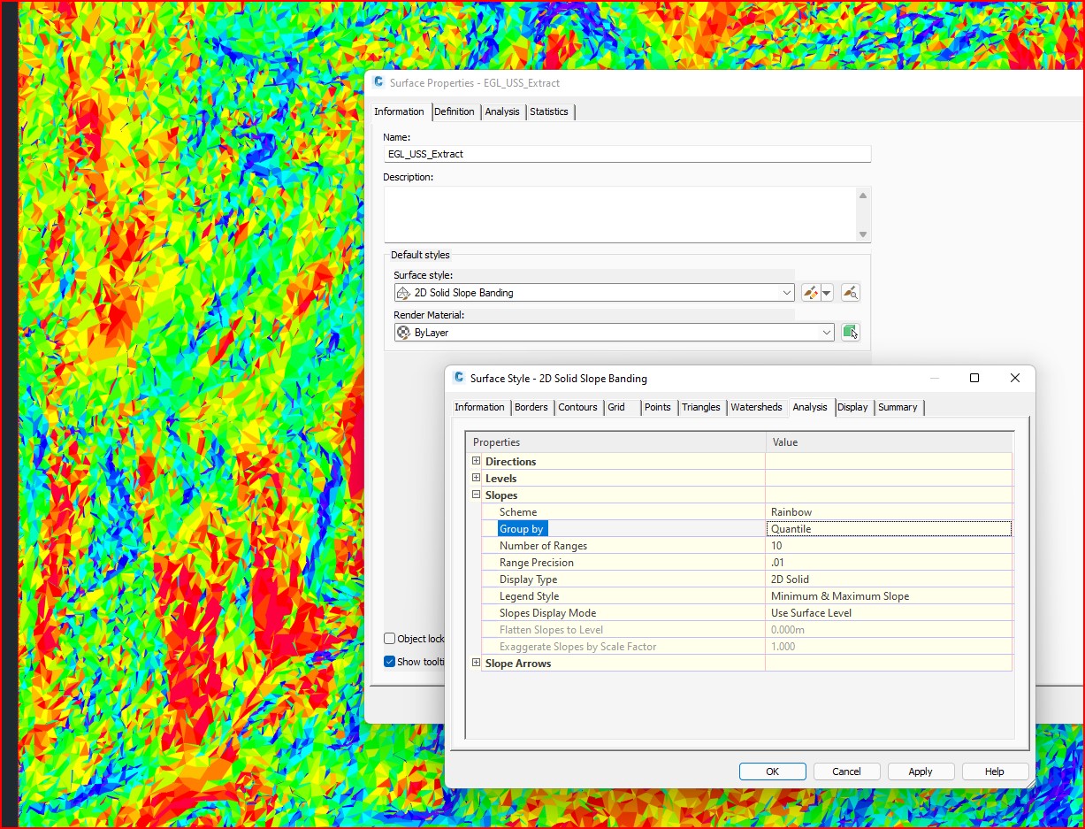Click the style detail preview magnifier icon
Image resolution: width=1085 pixels, height=829 pixels.
pos(850,293)
